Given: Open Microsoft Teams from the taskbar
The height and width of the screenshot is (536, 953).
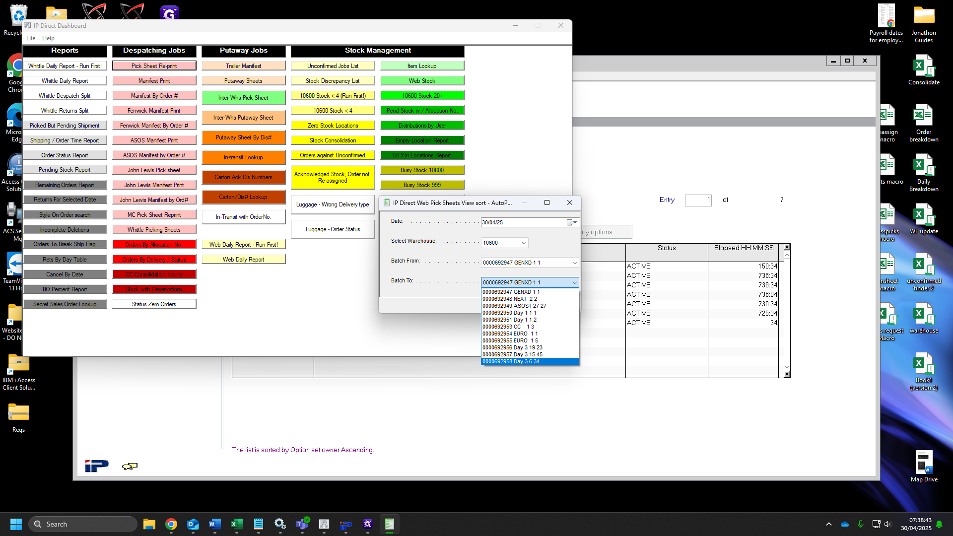Looking at the screenshot, I should click(x=302, y=524).
